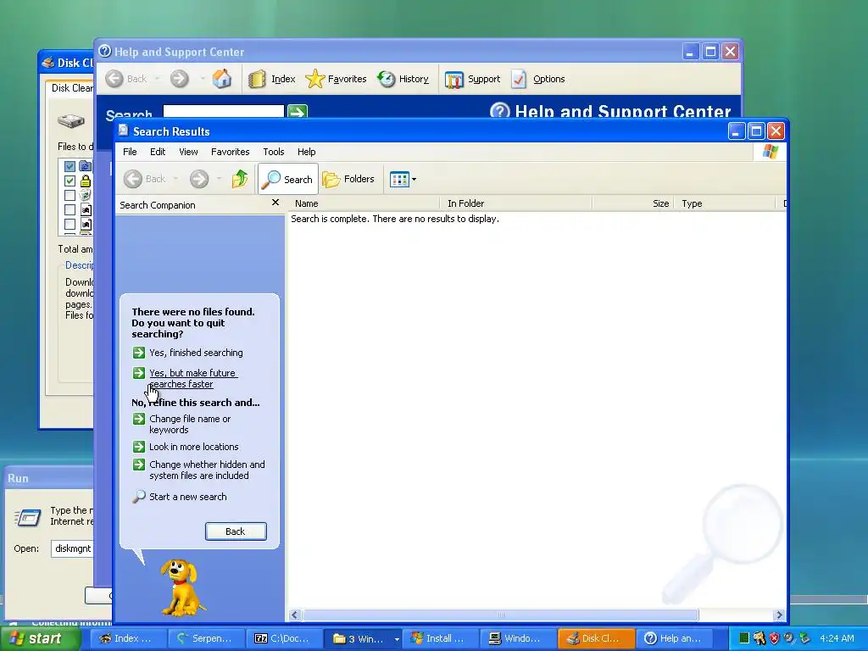Sort results by Size column header
Screen dimensions: 868x651
[634, 203]
